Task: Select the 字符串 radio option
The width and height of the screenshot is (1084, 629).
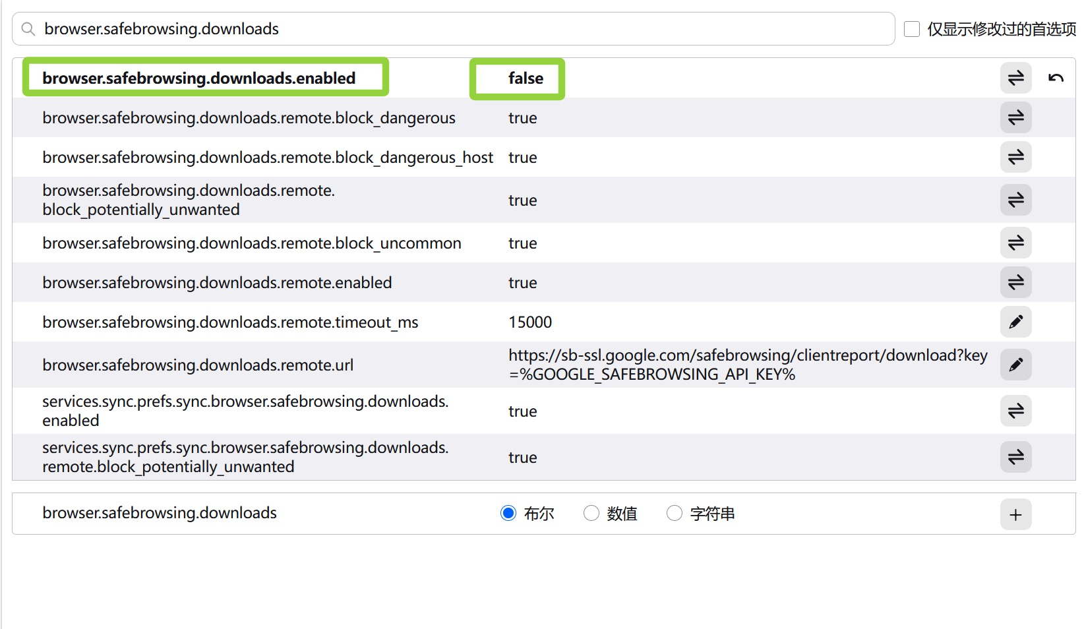Action: pyautogui.click(x=674, y=513)
